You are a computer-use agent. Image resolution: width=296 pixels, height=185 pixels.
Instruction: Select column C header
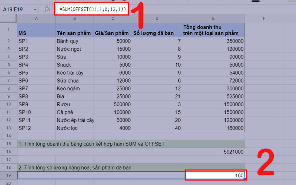[x=113, y=18]
